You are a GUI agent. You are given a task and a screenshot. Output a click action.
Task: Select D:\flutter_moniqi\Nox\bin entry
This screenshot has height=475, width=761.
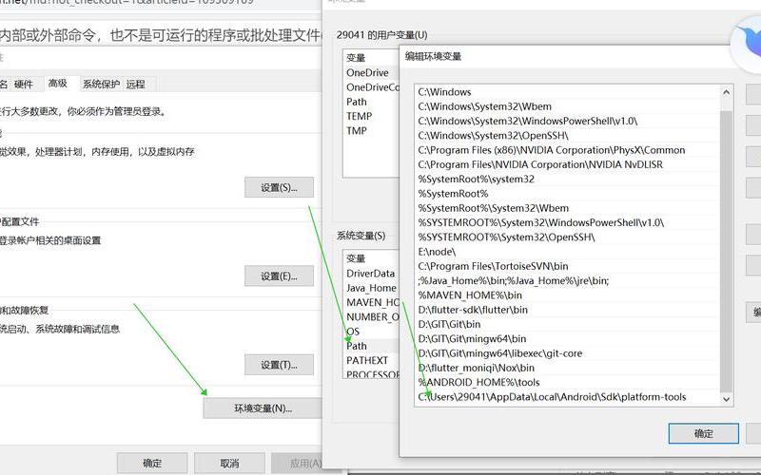[568, 368]
